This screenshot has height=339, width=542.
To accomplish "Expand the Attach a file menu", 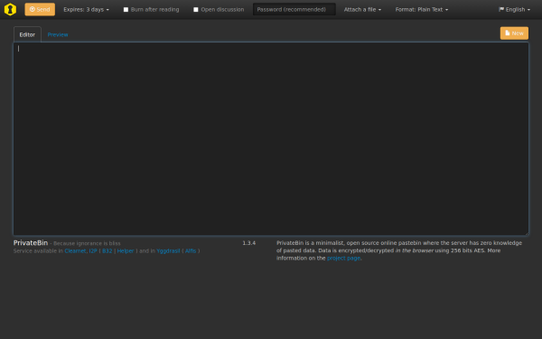I will click(362, 10).
